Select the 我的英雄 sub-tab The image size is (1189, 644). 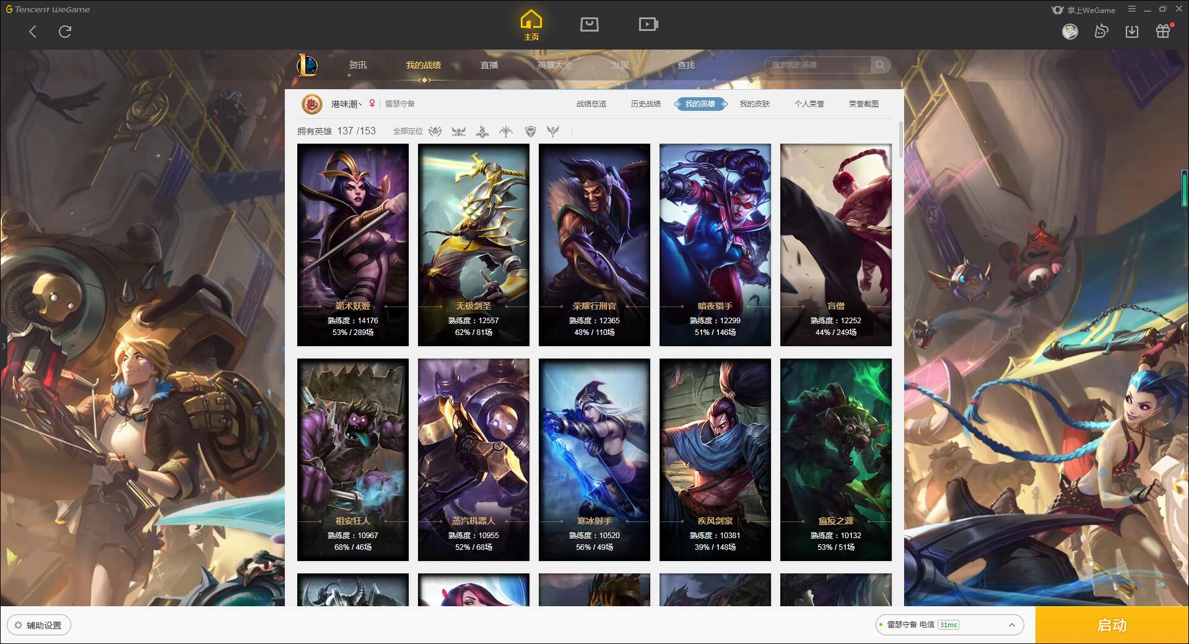[700, 104]
